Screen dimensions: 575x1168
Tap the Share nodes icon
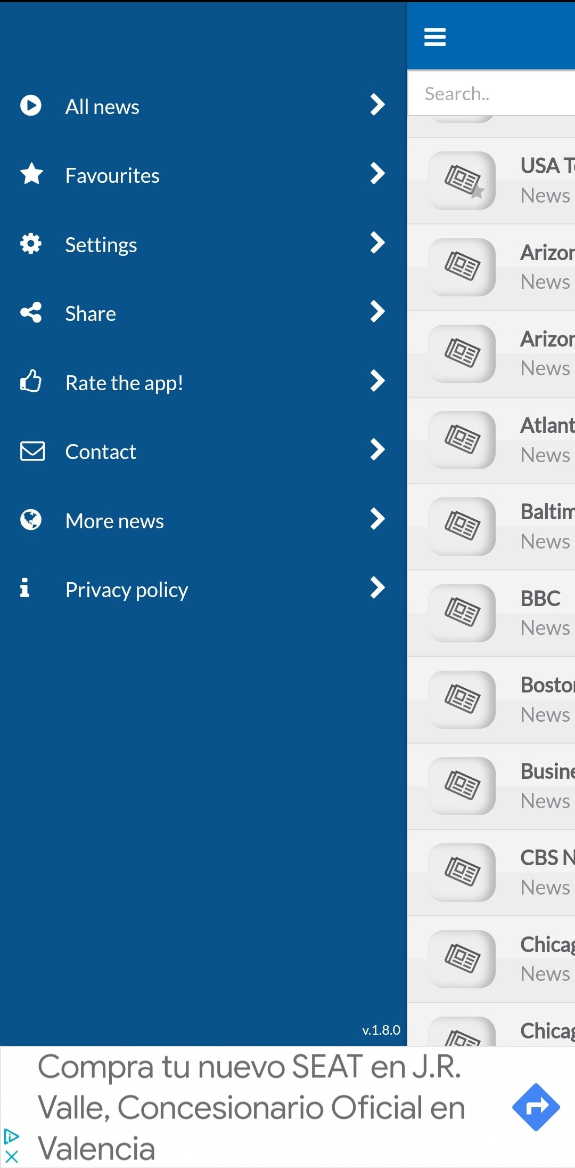pos(31,312)
